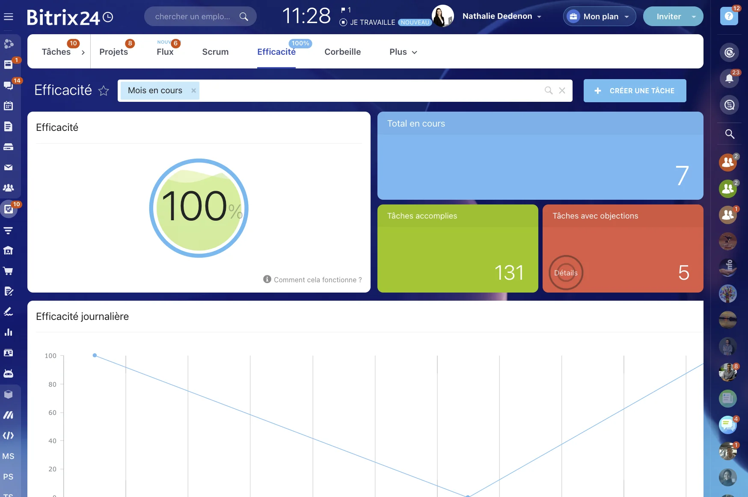Open the hamburger menu icon
Screen dimensions: 748x497
(x=9, y=17)
